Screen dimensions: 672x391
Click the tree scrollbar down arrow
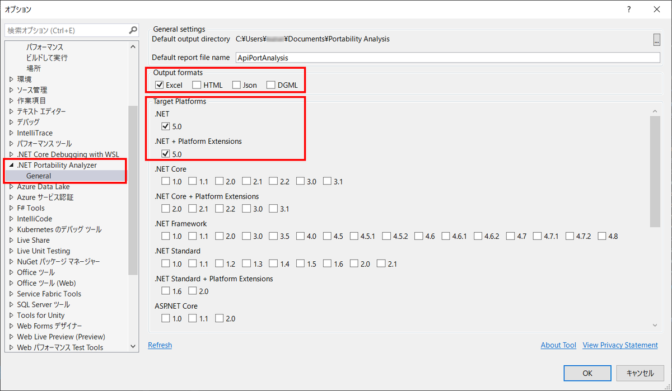pyautogui.click(x=133, y=347)
